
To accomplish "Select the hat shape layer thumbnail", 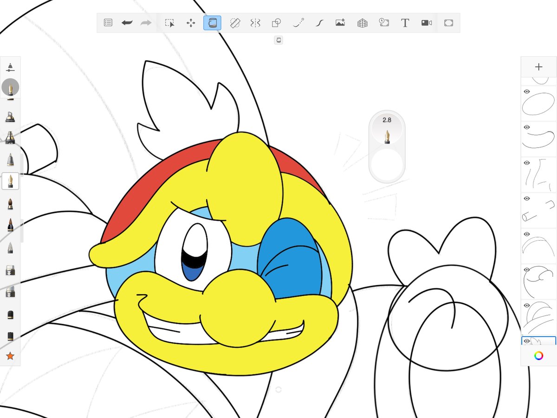I will tap(538, 318).
